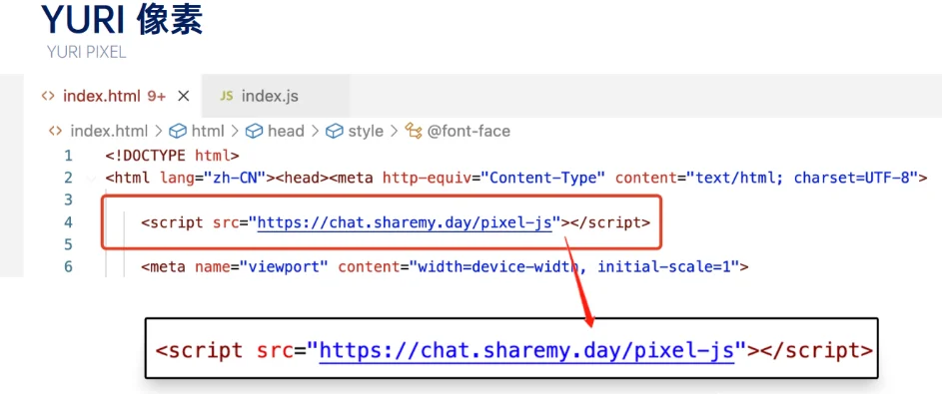Viewport: 942px width, 394px height.
Task: Click the cube icon before head breadcrumb
Action: [255, 131]
